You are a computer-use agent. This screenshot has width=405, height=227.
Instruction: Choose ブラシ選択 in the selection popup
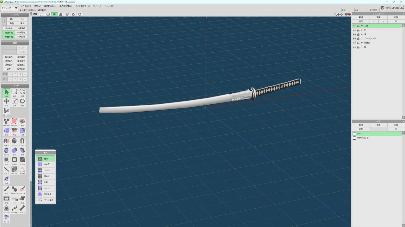[x=45, y=200]
